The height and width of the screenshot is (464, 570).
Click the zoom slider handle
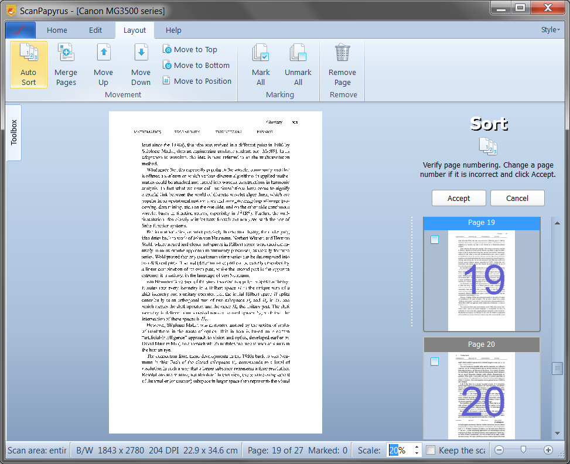[x=523, y=450]
